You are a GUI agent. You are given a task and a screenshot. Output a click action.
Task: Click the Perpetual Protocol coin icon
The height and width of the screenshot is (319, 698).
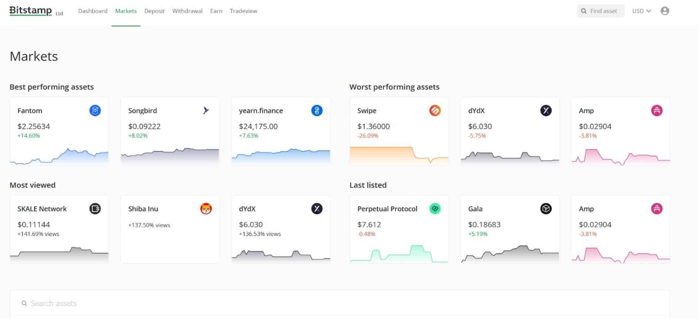point(435,209)
